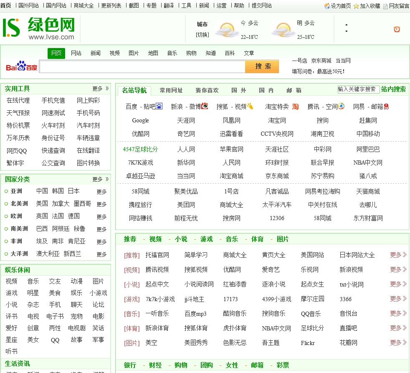Click the Baidu 百度 logo
Viewport: 410px width, 373px height.
coord(21,66)
